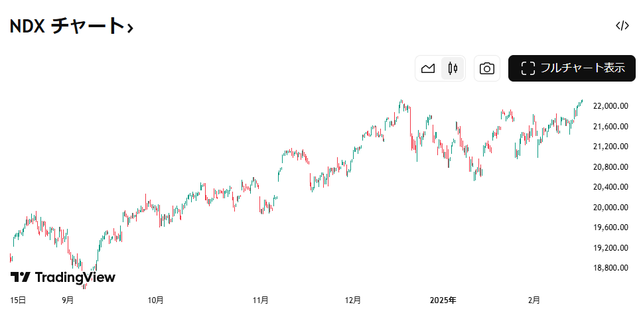Viewport: 643px width, 323px height.
Task: Switch to area chart style
Action: tap(428, 68)
